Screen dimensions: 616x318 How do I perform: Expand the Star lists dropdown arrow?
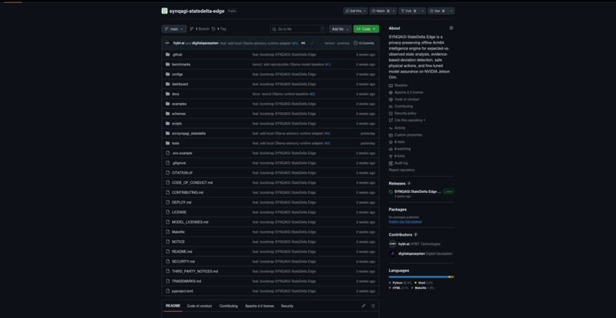[x=452, y=11]
